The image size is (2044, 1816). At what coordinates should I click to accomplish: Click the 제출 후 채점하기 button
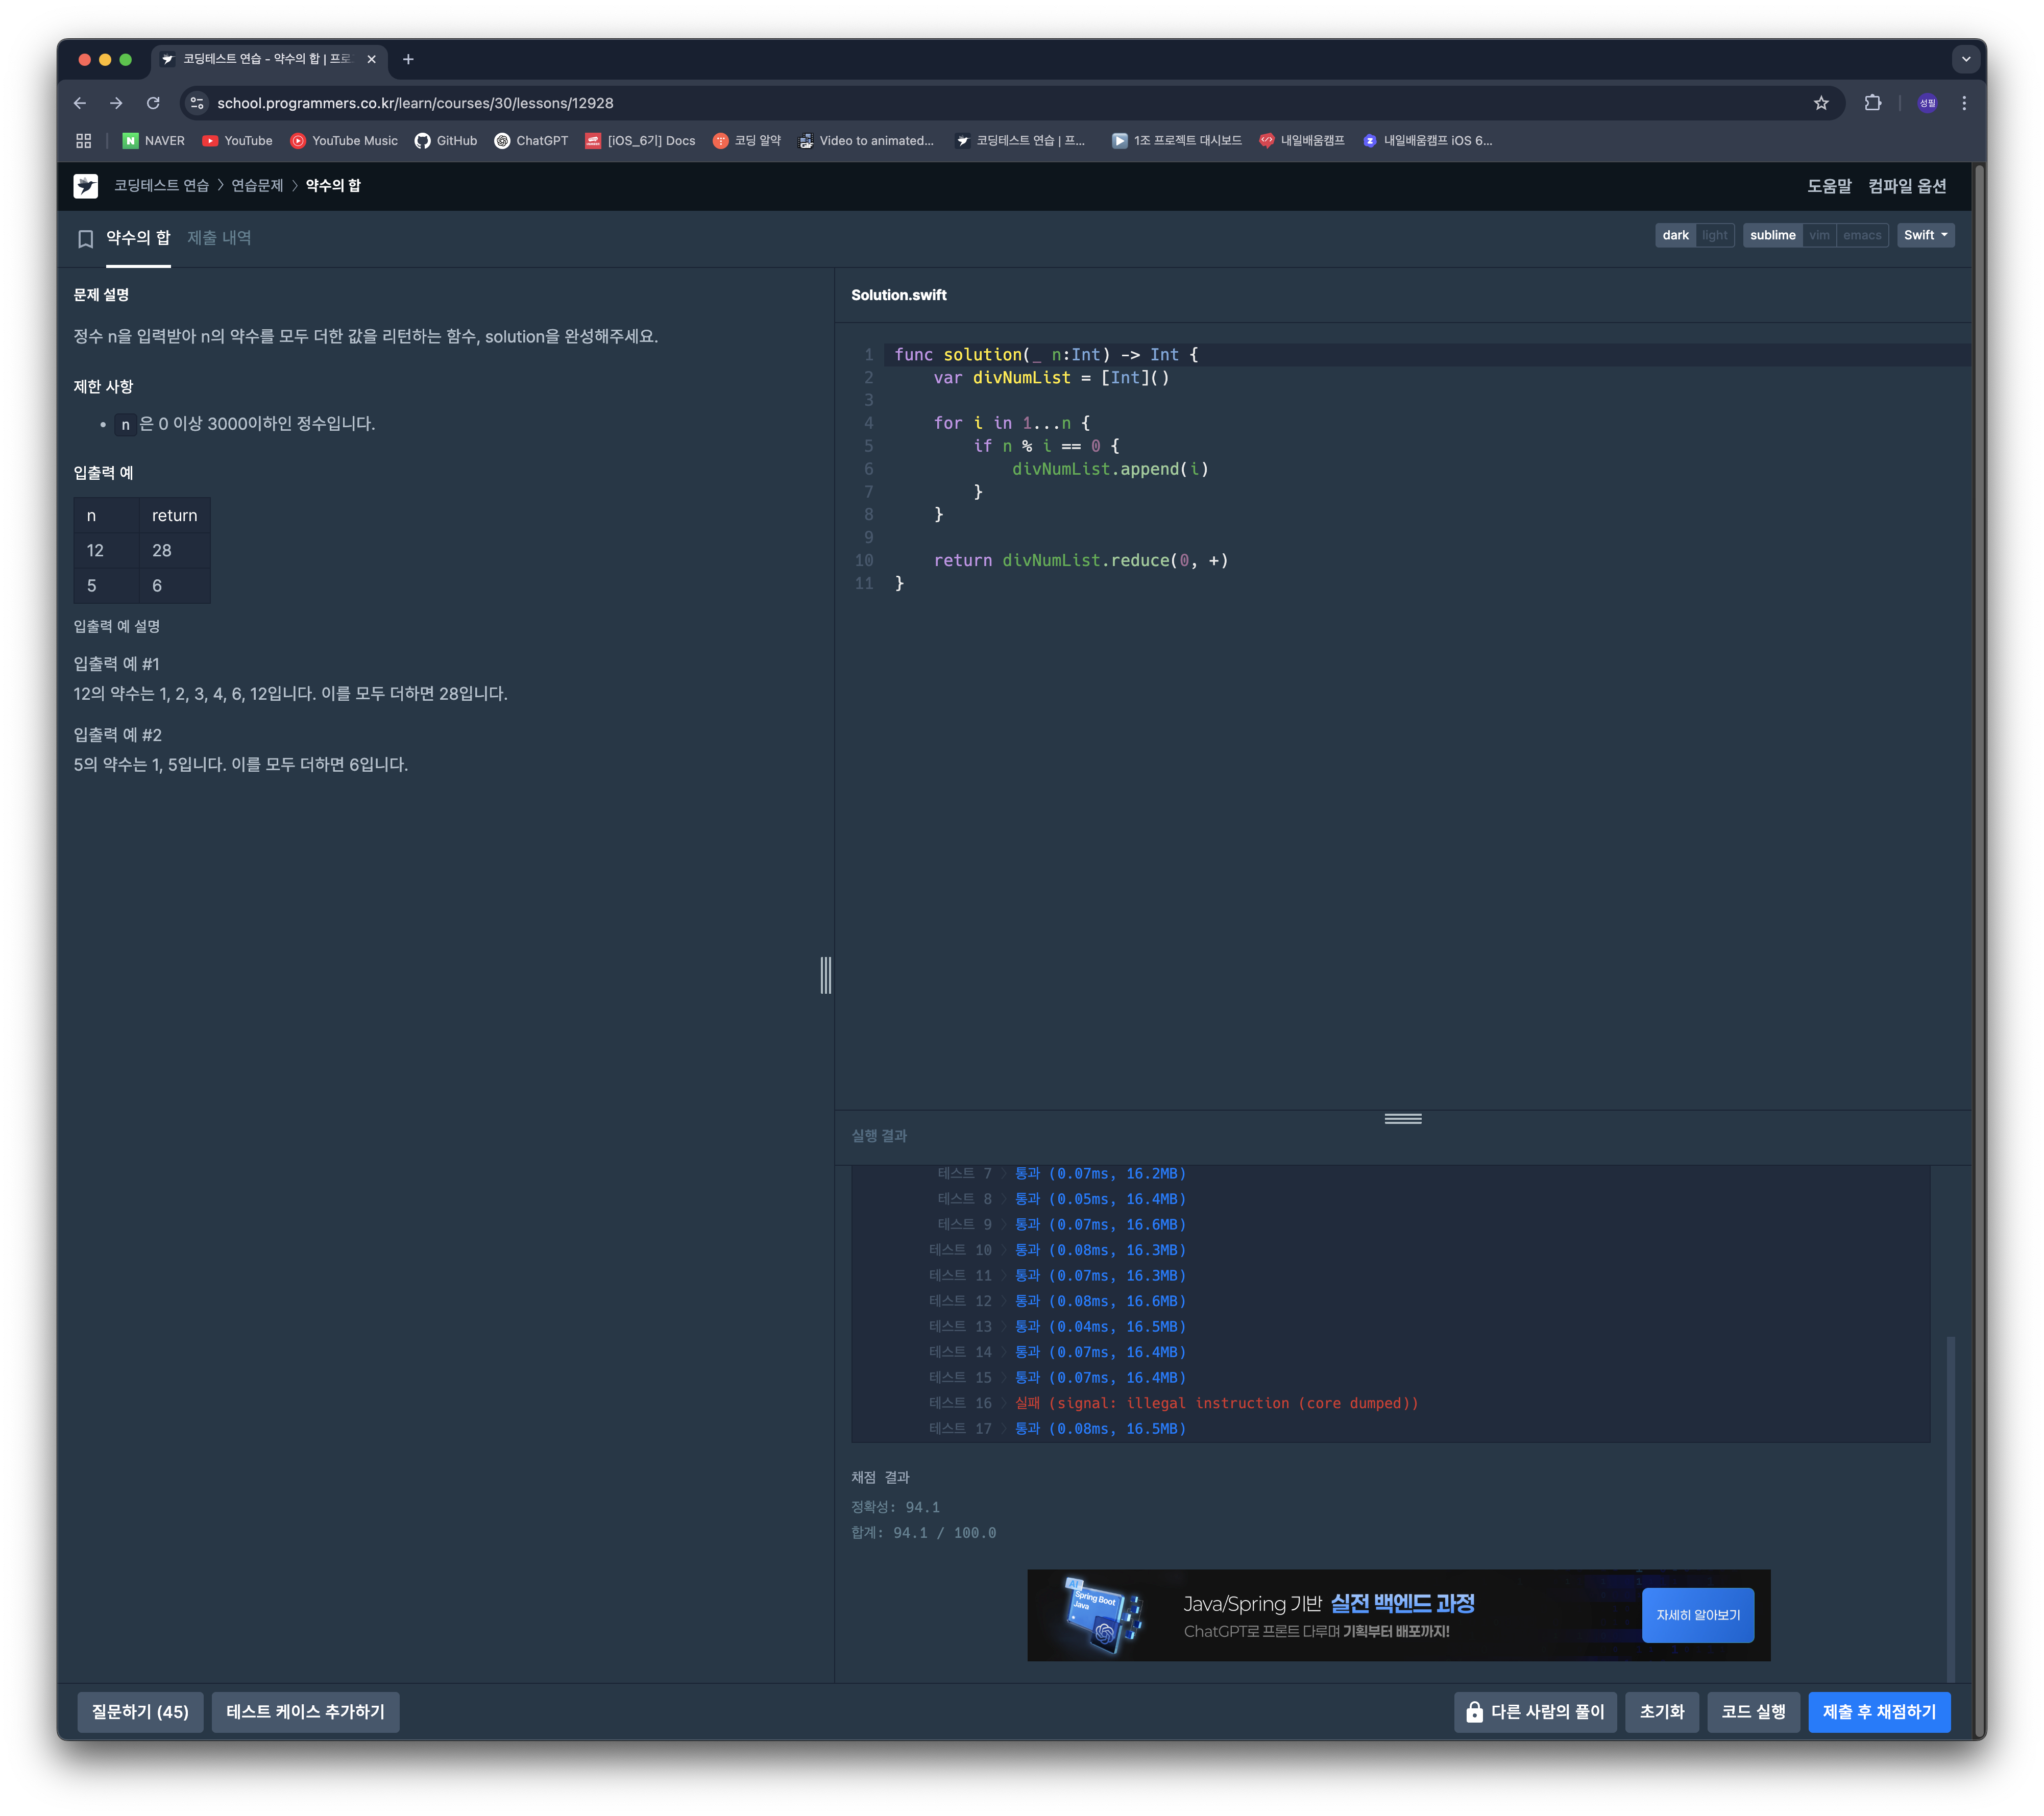click(x=1879, y=1712)
